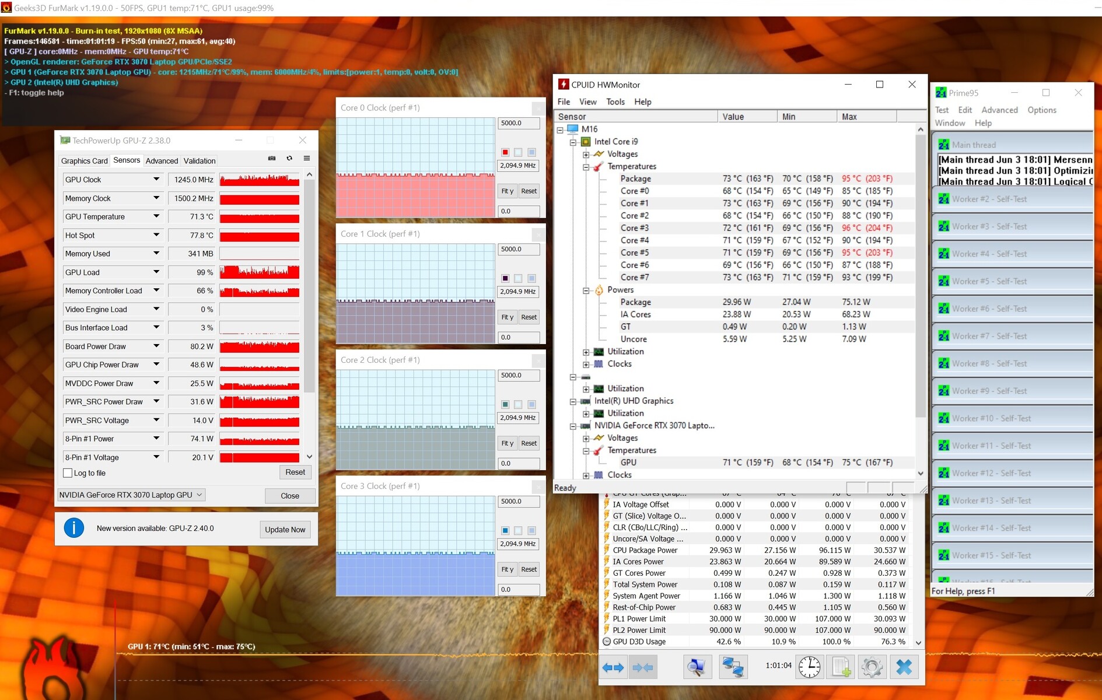Open the Hot Spot sensor dropdown arrow
The image size is (1102, 700).
(156, 235)
